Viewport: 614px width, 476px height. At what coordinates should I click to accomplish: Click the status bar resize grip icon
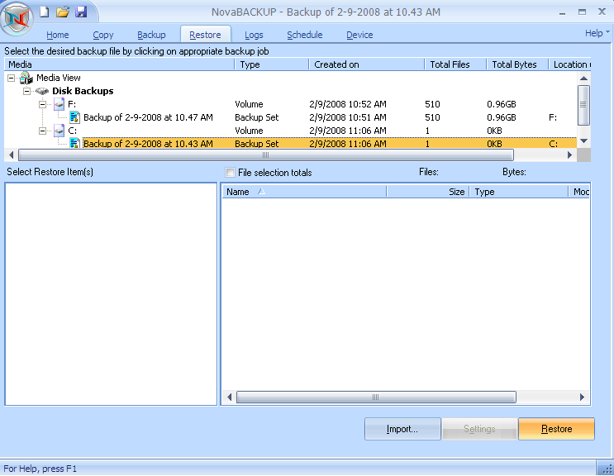click(607, 469)
